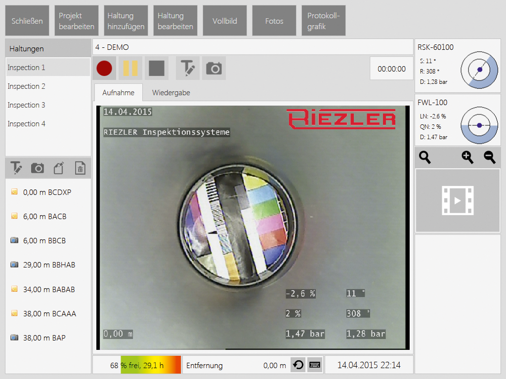
Task: Start recording with the red record button
Action: tap(104, 68)
